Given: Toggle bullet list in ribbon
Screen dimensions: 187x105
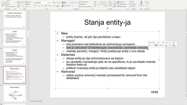Looking at the screenshot, I should click(63, 3).
